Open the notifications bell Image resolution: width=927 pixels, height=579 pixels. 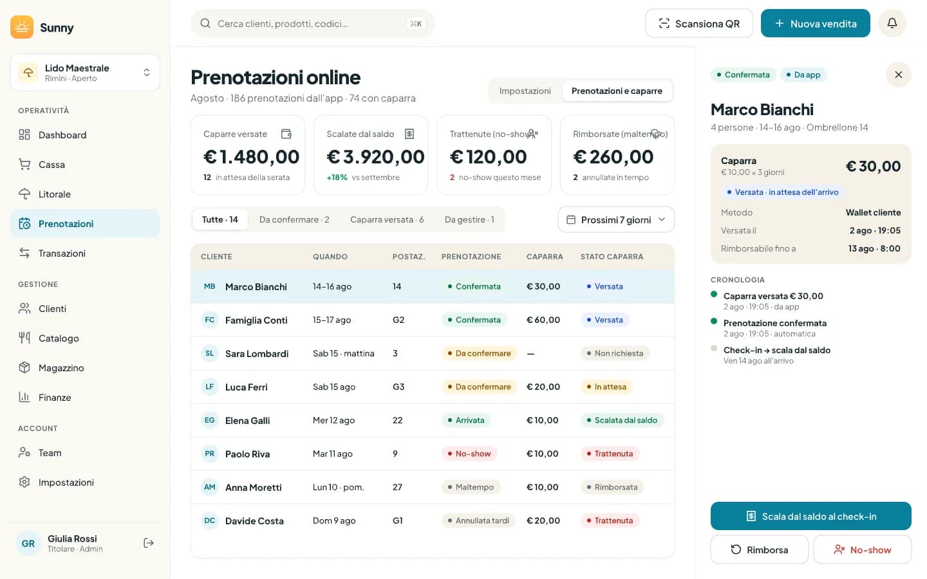point(892,23)
